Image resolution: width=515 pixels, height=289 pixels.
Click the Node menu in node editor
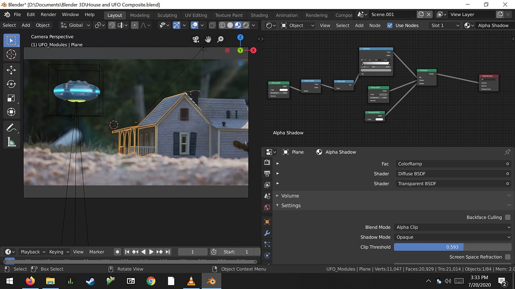(x=375, y=25)
